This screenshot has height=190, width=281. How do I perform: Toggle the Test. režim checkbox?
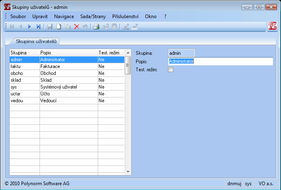(x=171, y=69)
